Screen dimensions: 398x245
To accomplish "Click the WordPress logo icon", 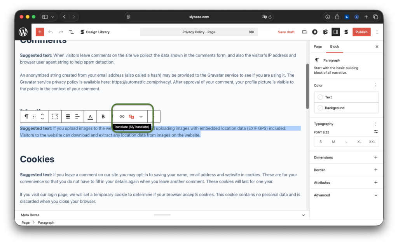I will click(x=23, y=32).
